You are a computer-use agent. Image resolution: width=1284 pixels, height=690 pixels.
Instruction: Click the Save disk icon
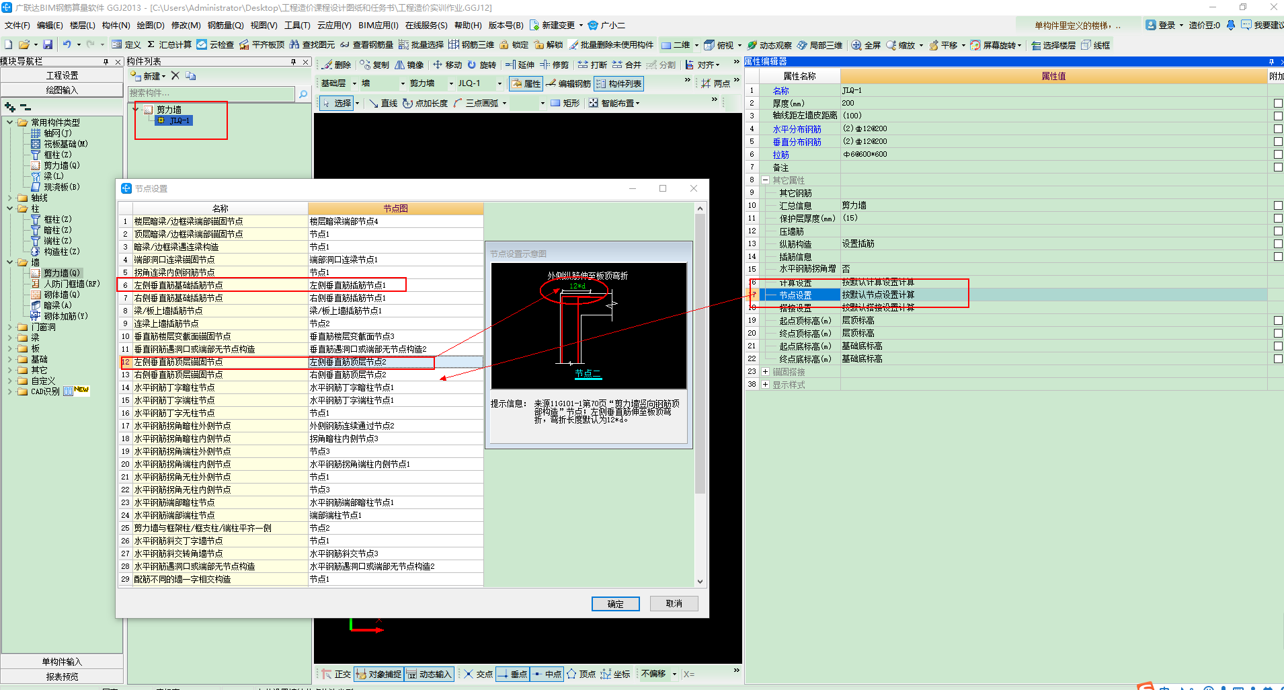point(48,44)
